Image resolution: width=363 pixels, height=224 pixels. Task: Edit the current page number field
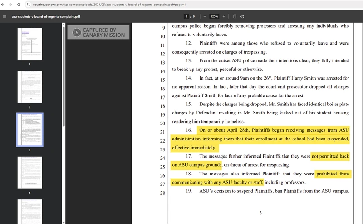(x=186, y=16)
